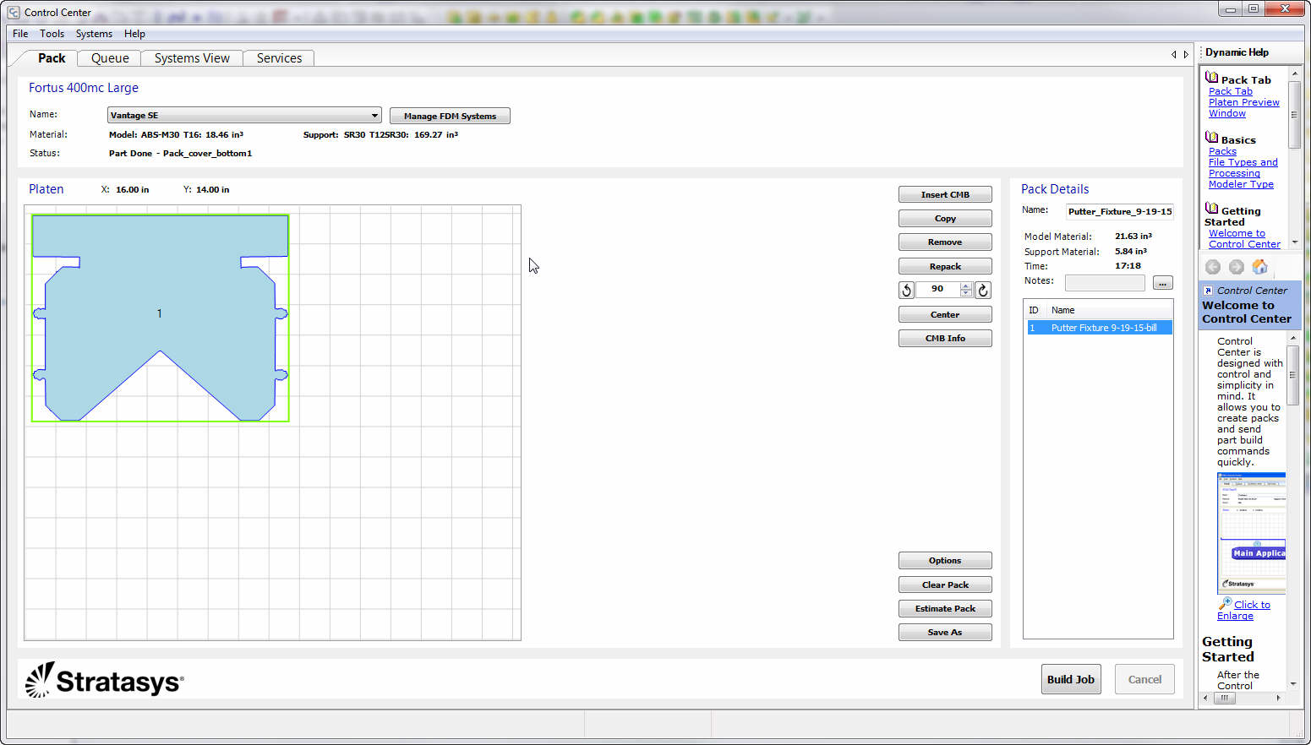Open File Types and Processing help link

1243,168
